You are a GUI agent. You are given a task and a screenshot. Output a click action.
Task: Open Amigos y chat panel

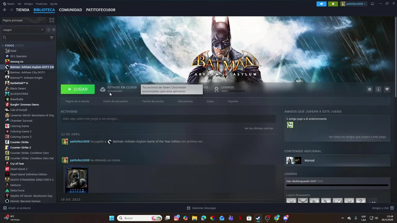(x=383, y=208)
